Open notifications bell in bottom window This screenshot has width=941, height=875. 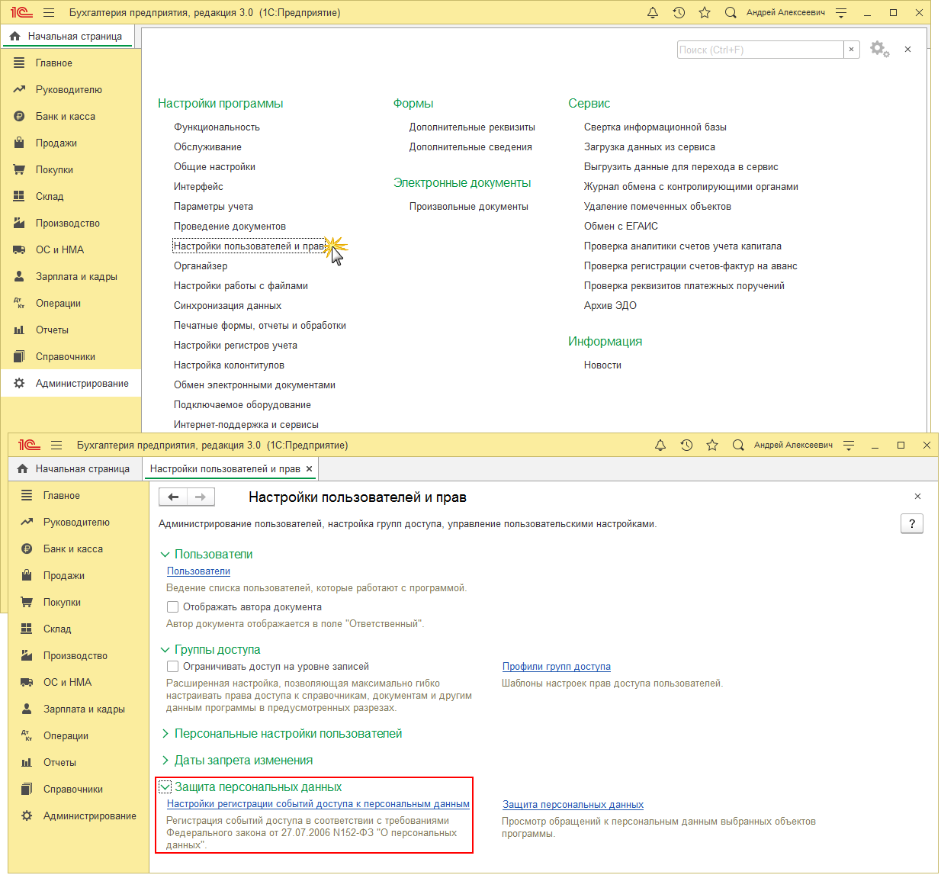pyautogui.click(x=660, y=446)
